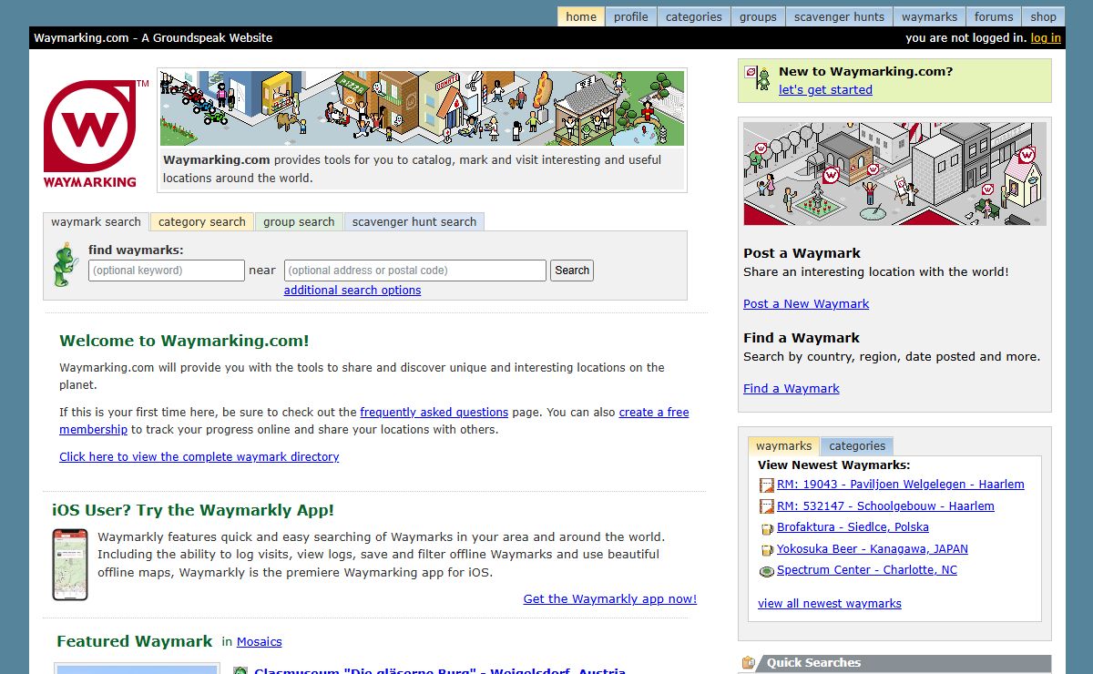
Task: Open the groups tab
Action: tap(758, 16)
